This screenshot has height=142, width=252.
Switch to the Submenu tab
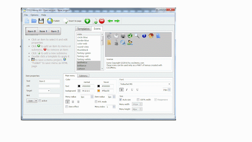point(83,76)
